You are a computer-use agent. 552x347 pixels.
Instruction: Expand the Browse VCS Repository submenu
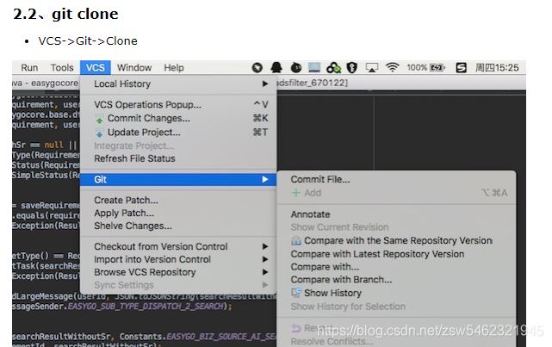(x=265, y=272)
